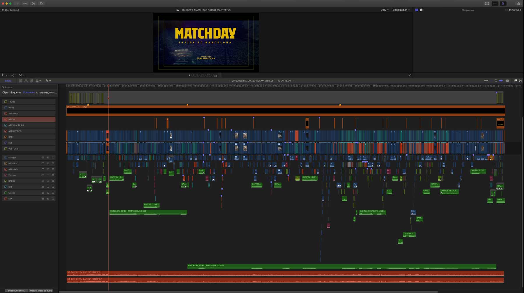Open the Visualización dropdown menu
Screen dimensions: 524x293
point(401,10)
